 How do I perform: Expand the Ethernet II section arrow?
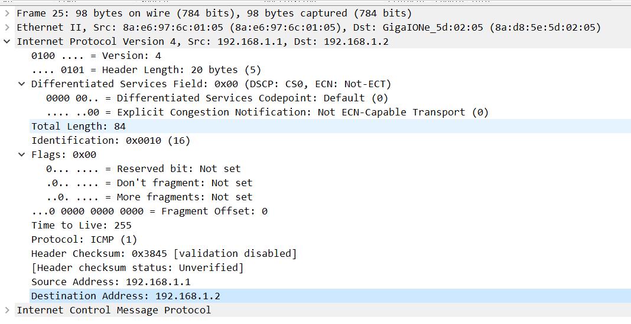[6, 27]
